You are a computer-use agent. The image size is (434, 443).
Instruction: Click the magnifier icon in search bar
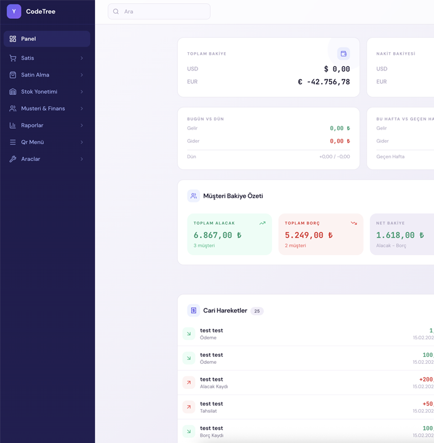[116, 11]
